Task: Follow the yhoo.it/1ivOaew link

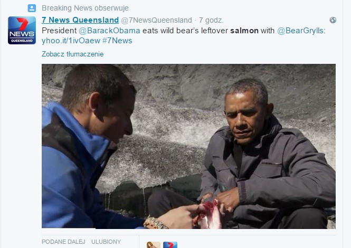Action: click(71, 41)
